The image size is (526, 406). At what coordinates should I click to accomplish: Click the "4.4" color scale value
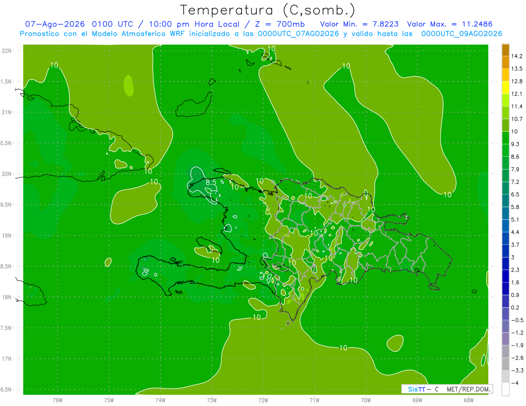515,232
